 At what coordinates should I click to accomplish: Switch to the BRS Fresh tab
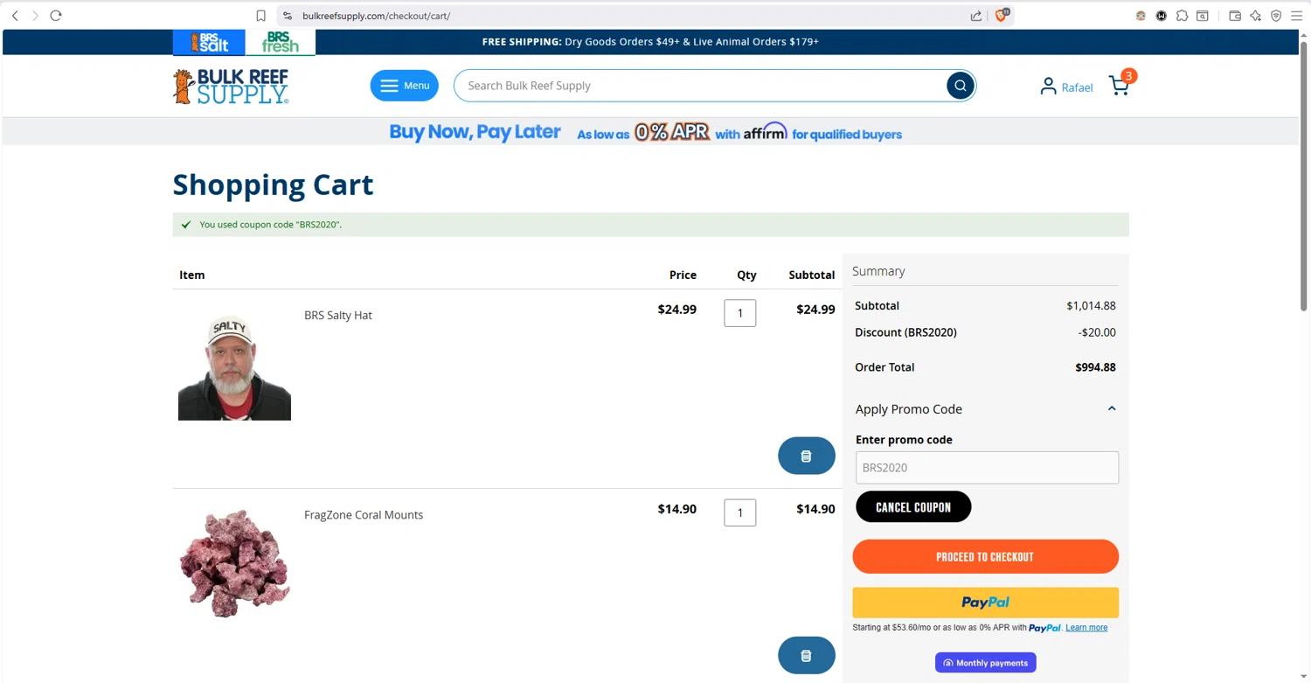point(281,42)
